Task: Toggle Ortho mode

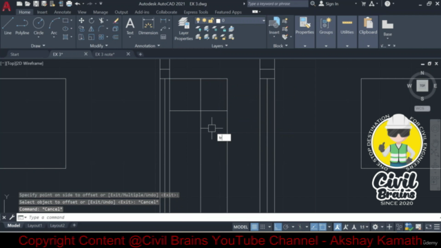Action: (x=278, y=227)
